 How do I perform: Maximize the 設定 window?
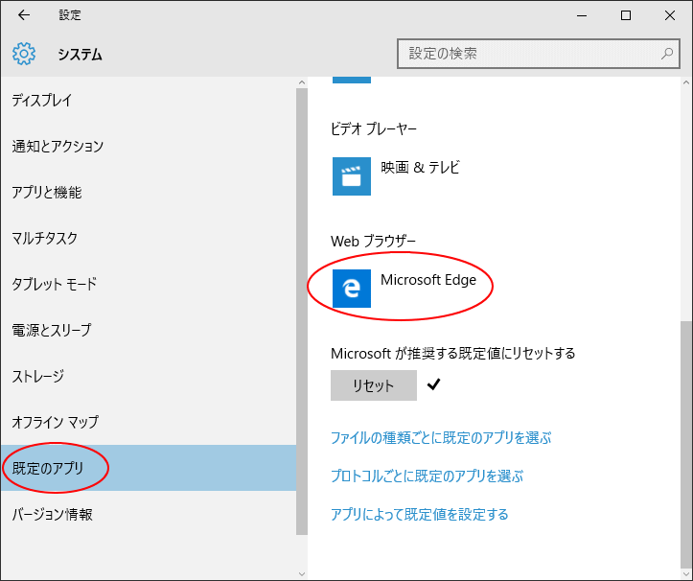click(626, 15)
